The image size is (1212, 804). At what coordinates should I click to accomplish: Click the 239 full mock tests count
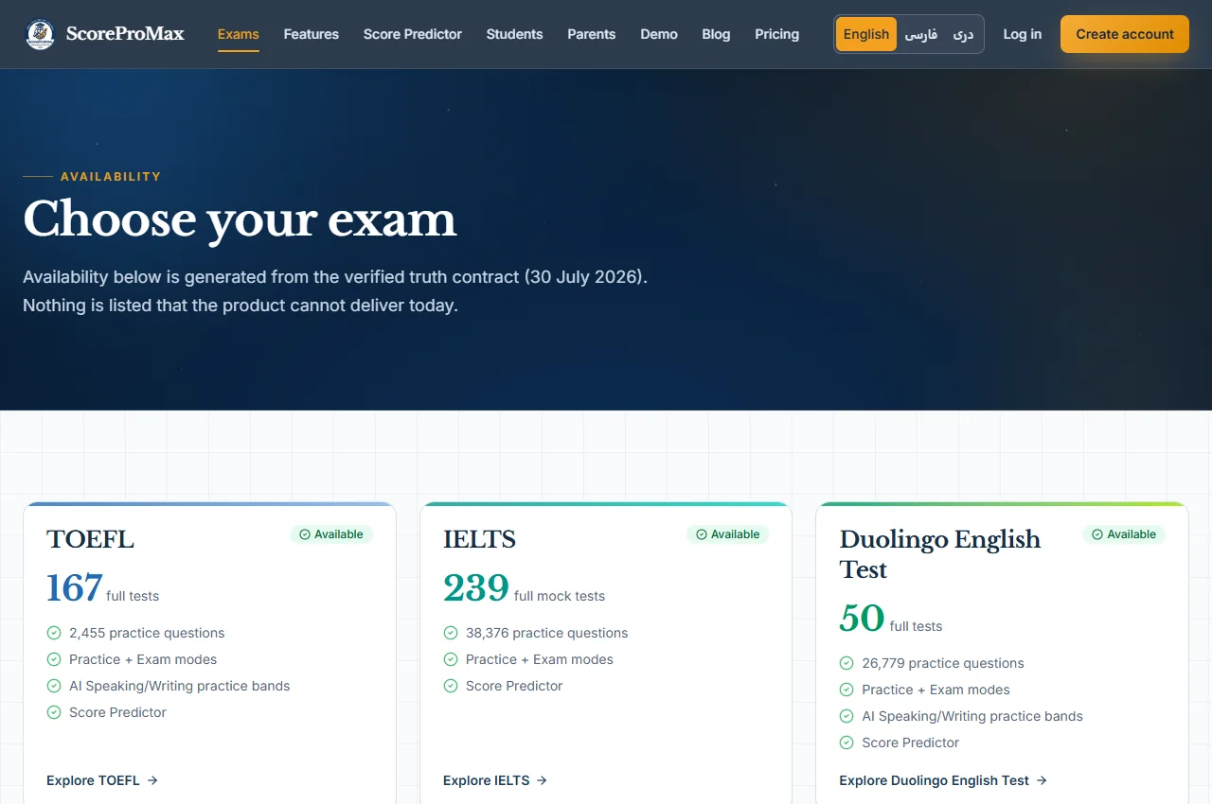524,588
